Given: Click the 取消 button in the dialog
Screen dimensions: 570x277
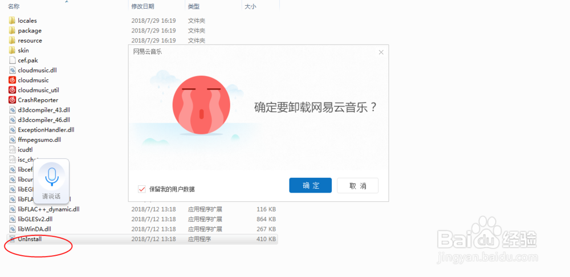Looking at the screenshot, I should [358, 185].
